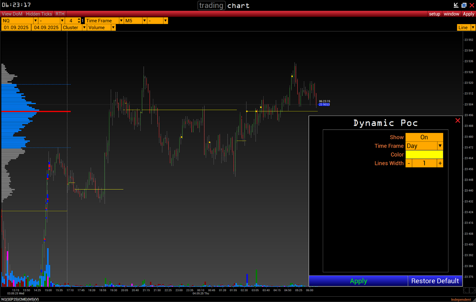Pick the yellow Color swatch
The height and width of the screenshot is (302, 476).
[424, 155]
